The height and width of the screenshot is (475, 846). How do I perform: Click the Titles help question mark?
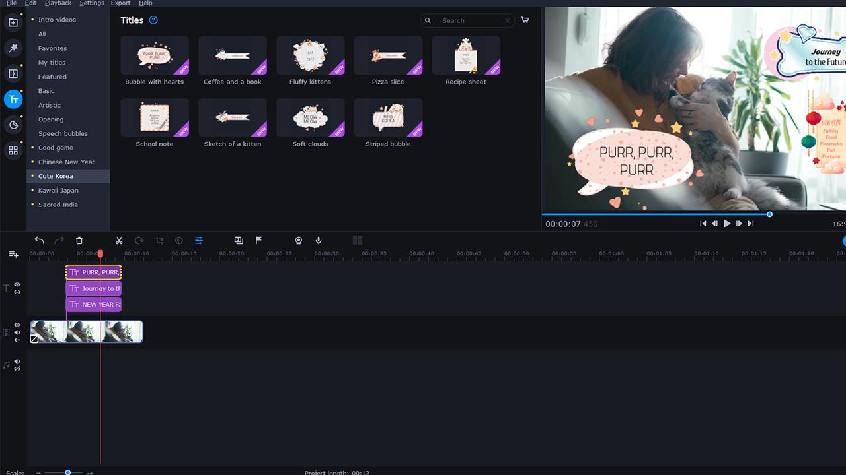[153, 20]
